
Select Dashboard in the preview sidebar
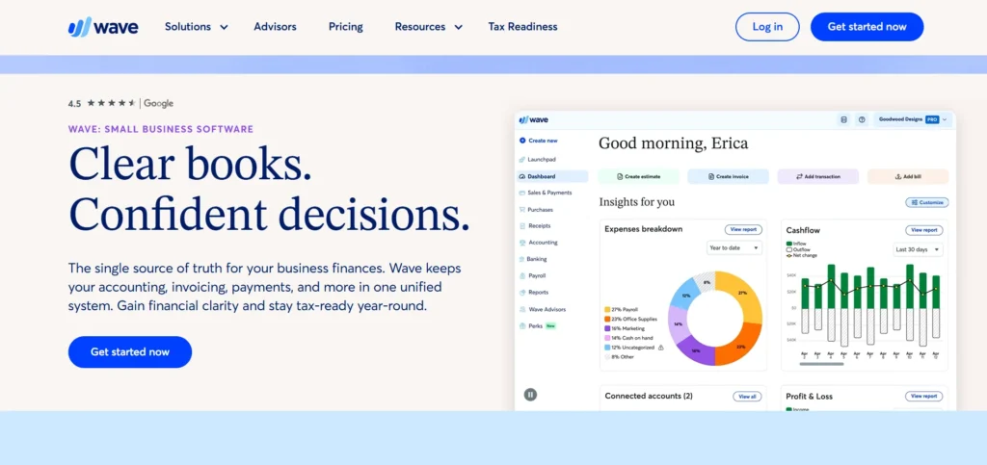coord(552,176)
